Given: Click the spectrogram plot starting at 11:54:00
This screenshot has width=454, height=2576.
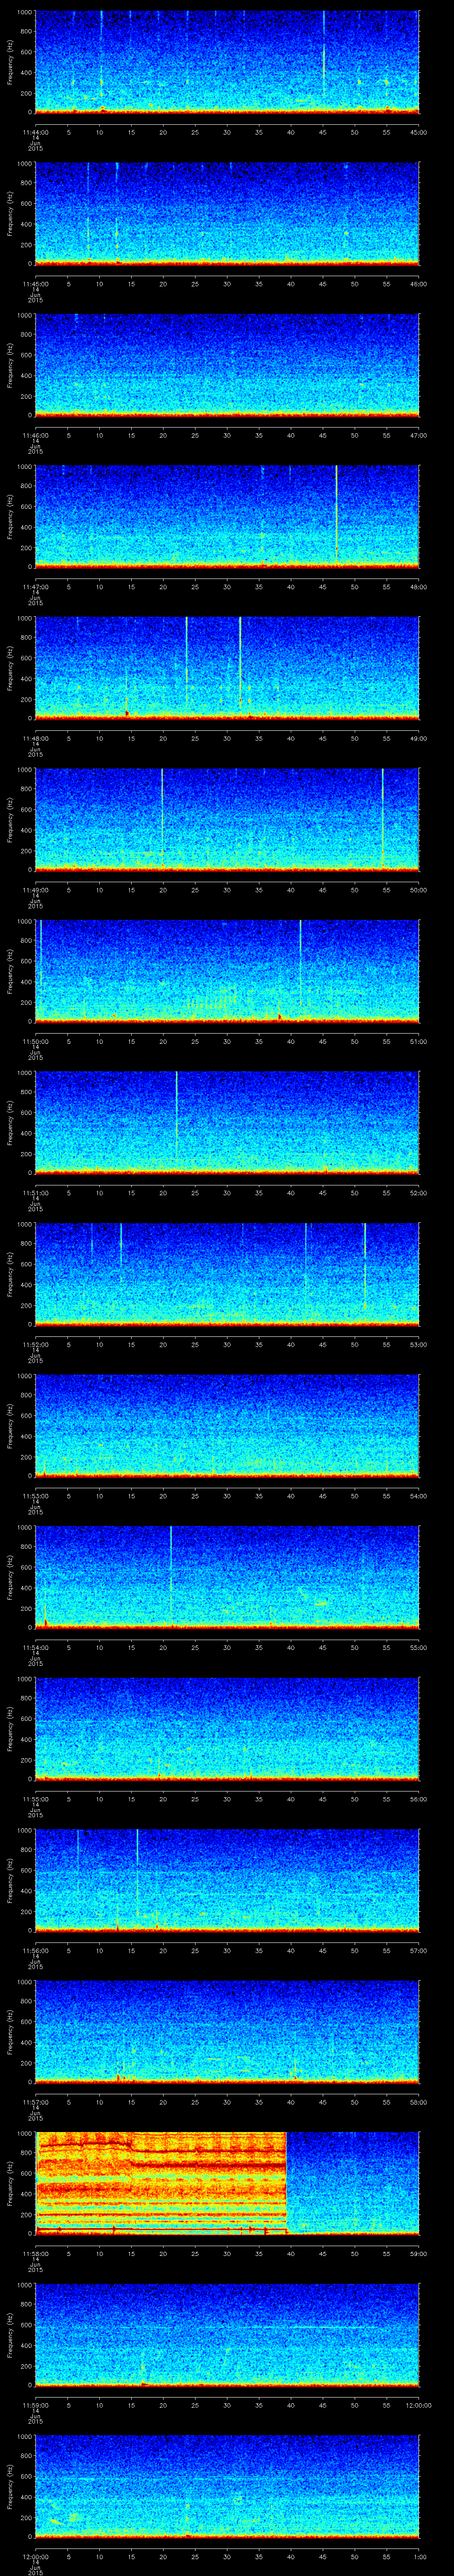Looking at the screenshot, I should tap(227, 1577).
